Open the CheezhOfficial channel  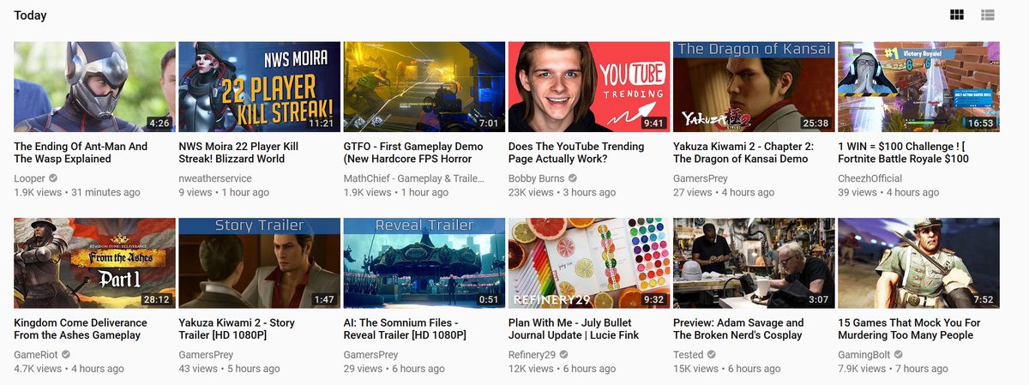tap(870, 178)
